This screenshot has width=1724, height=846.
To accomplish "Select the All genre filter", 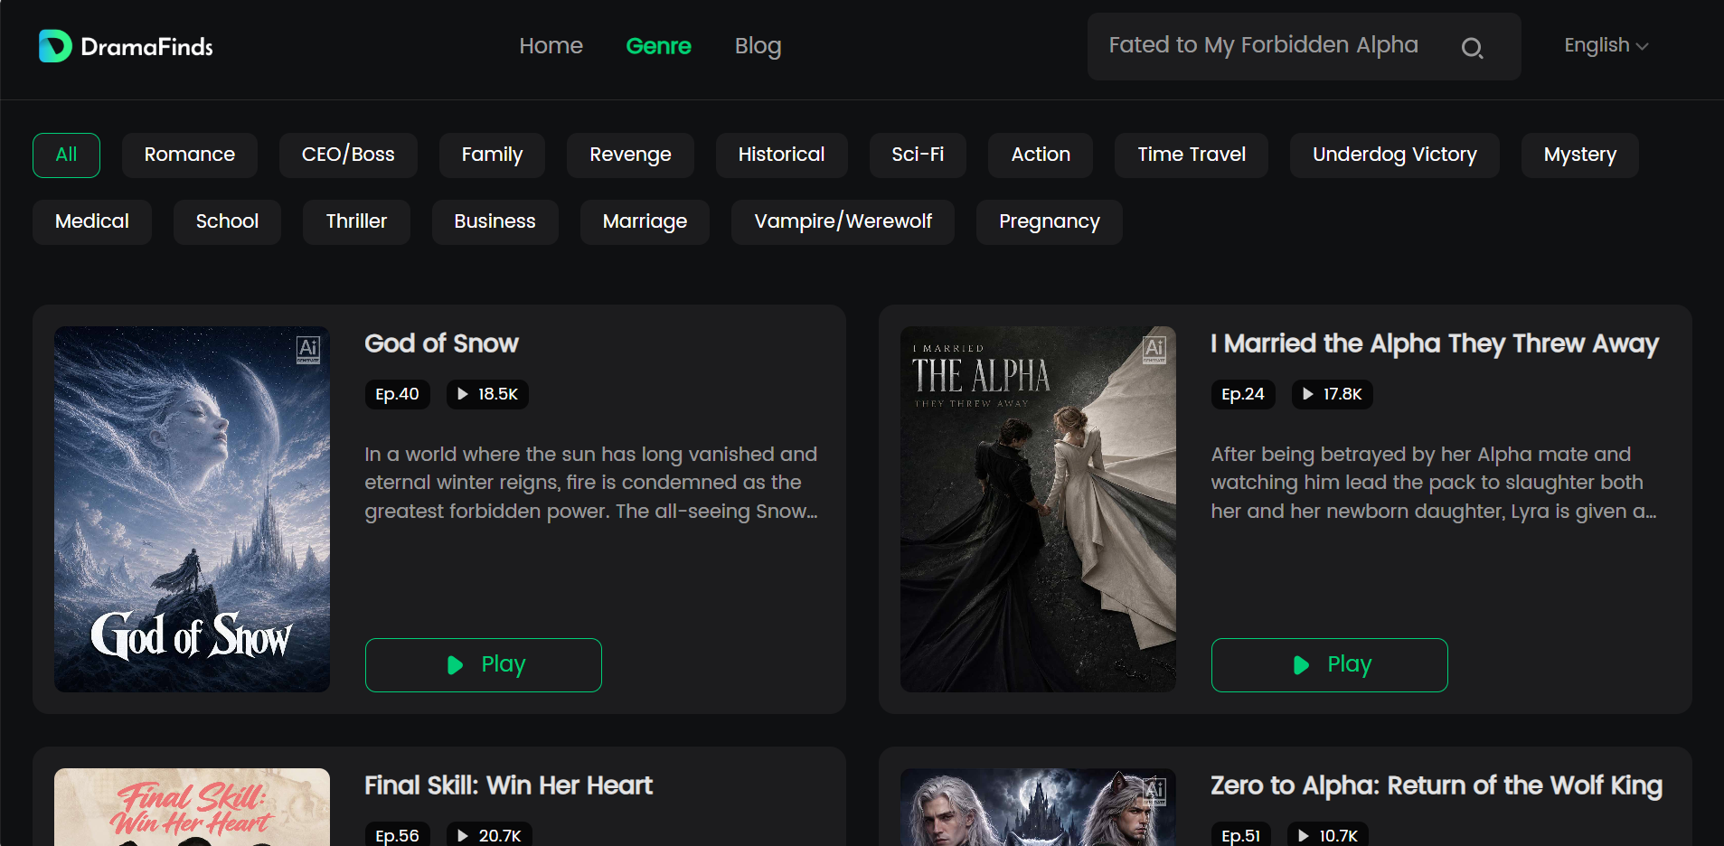I will 66,155.
